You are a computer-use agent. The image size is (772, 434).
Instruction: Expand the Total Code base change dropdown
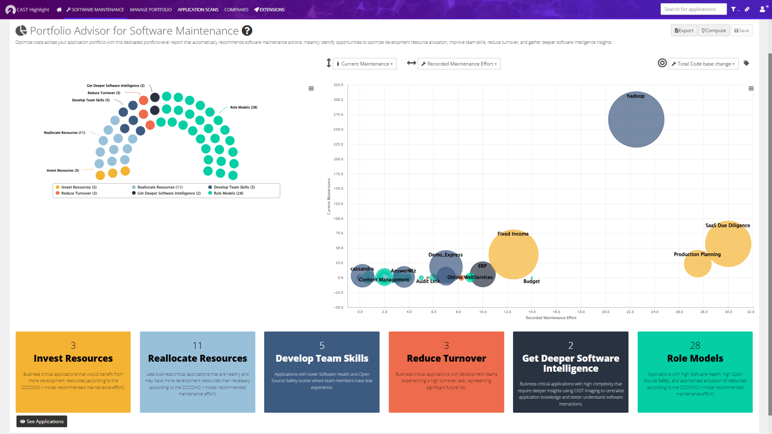pyautogui.click(x=703, y=64)
